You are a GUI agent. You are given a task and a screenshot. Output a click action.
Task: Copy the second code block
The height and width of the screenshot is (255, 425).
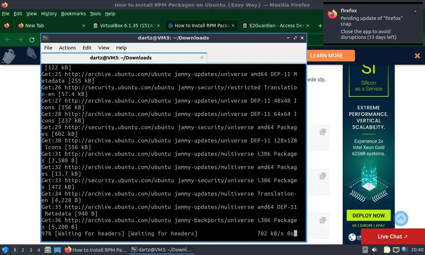pos(322,176)
